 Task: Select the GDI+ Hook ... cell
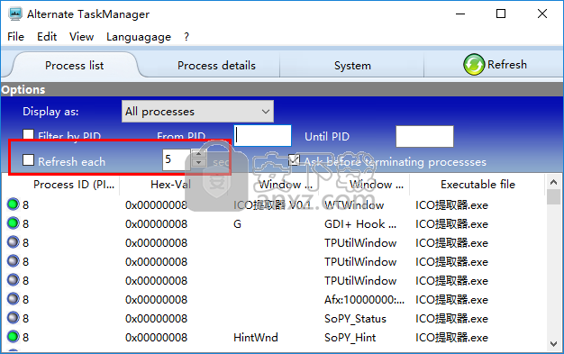[360, 224]
